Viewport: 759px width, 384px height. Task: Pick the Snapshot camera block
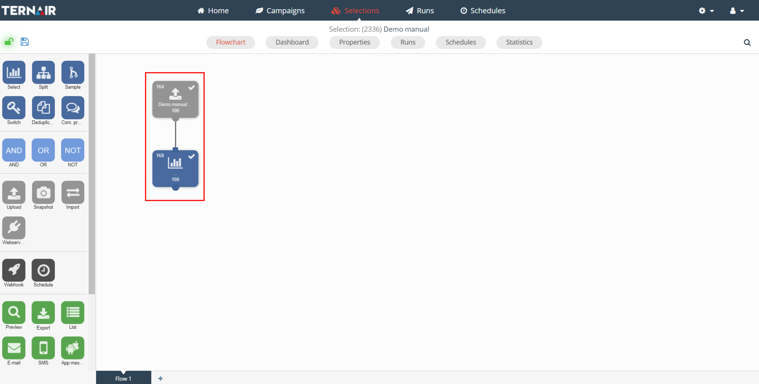click(43, 192)
